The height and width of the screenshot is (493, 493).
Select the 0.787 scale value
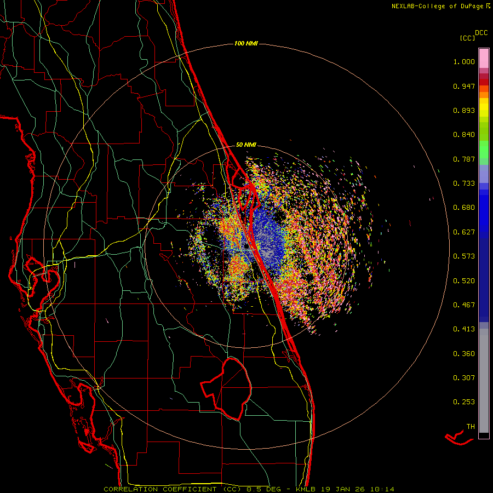(x=464, y=159)
